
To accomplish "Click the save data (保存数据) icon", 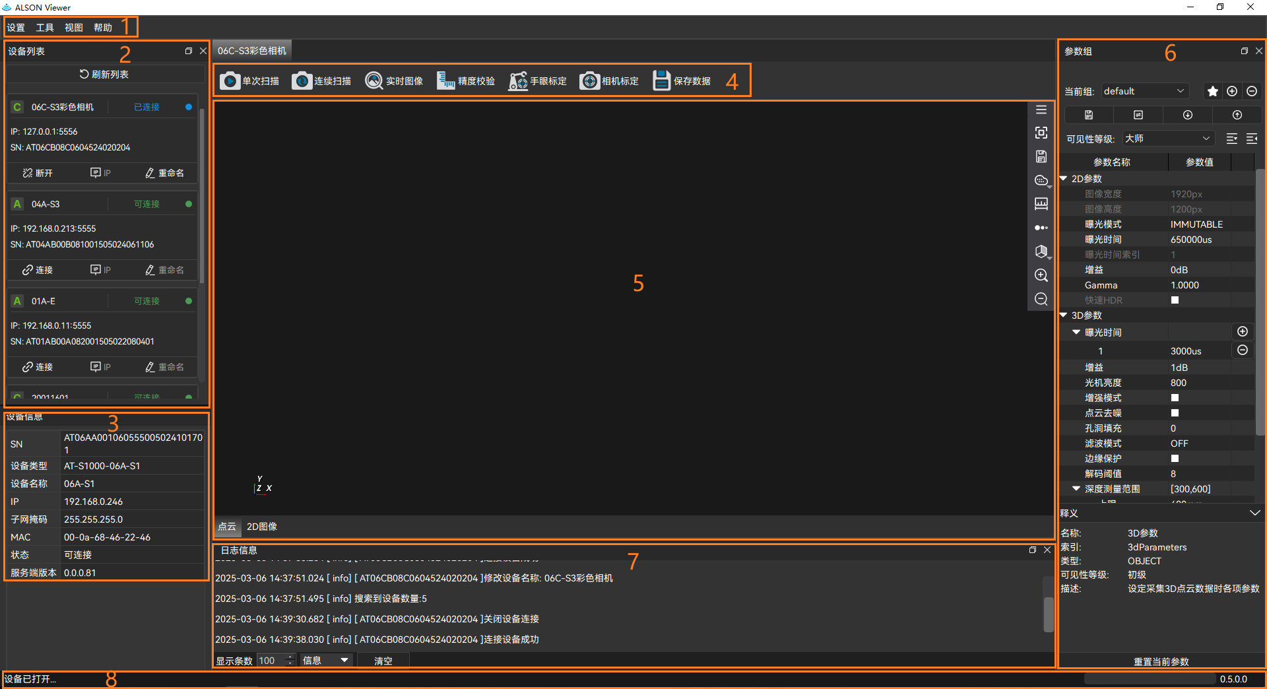I will pyautogui.click(x=661, y=81).
